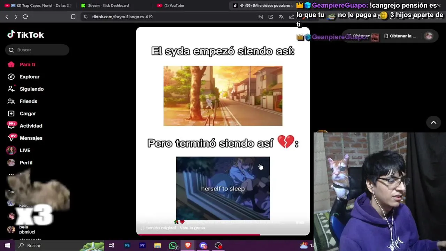Click the Explorar compass icon
Screen dimensions: 446x251
tap(11, 77)
